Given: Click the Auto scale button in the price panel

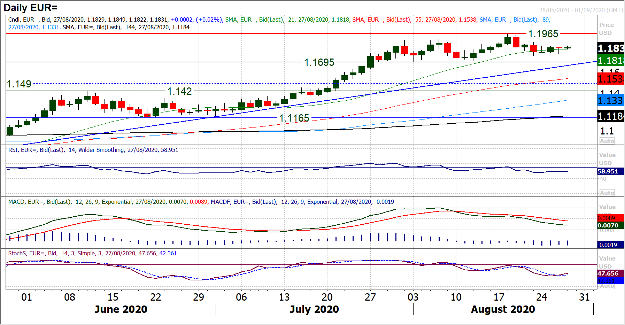Looking at the screenshot, I should coord(607,141).
